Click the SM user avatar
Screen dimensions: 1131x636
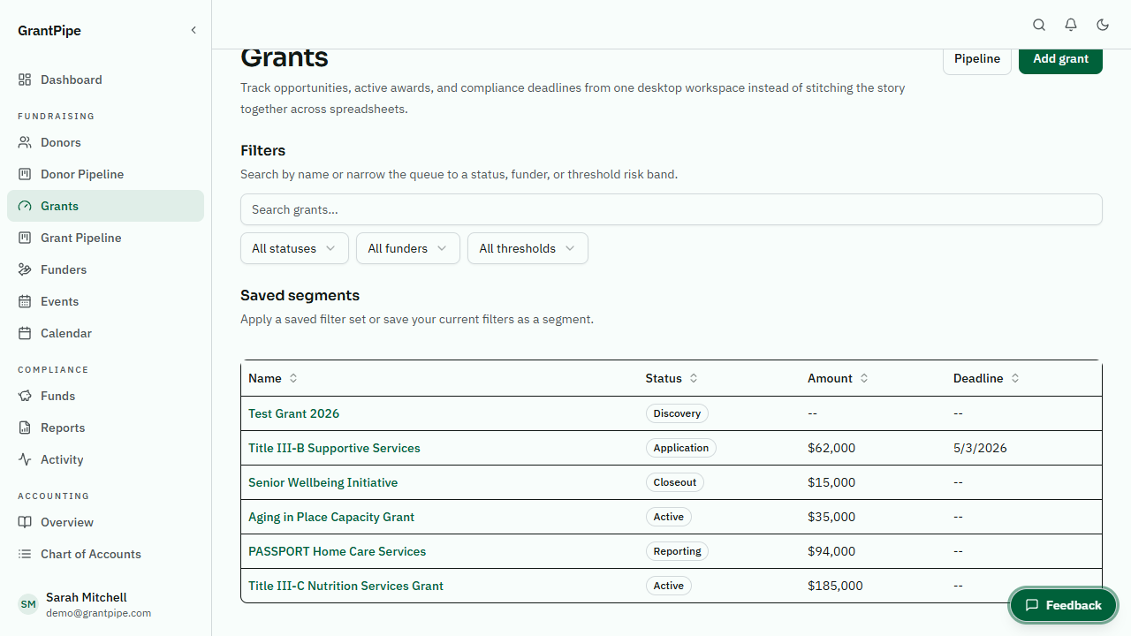[x=28, y=604]
